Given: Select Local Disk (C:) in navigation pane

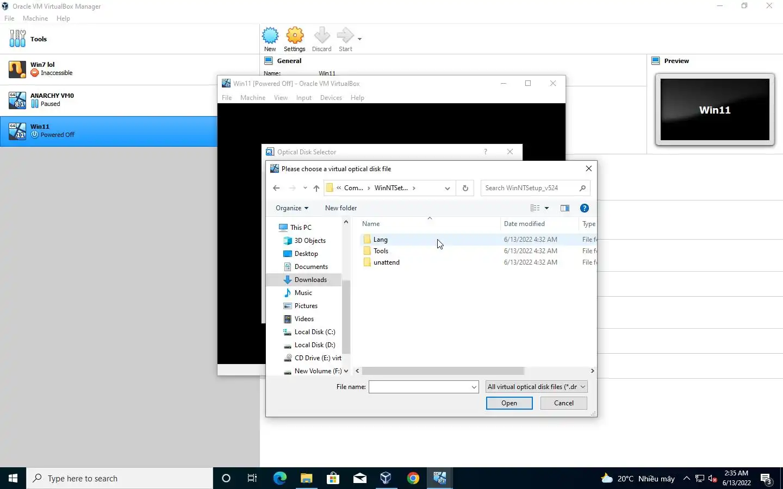Looking at the screenshot, I should coord(314,332).
